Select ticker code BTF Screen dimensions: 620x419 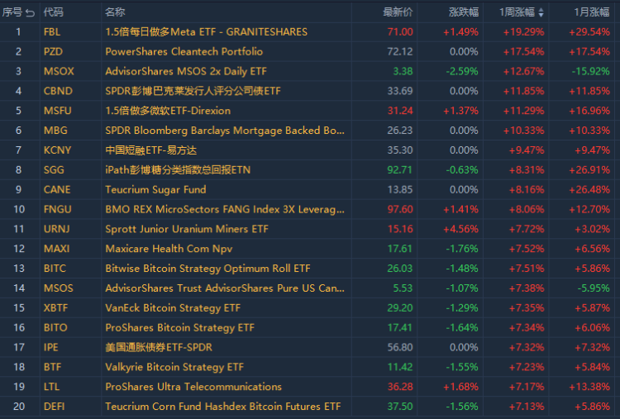coord(52,367)
